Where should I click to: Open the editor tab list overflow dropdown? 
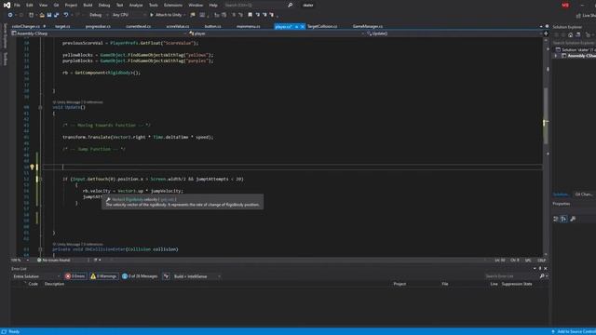(541, 27)
